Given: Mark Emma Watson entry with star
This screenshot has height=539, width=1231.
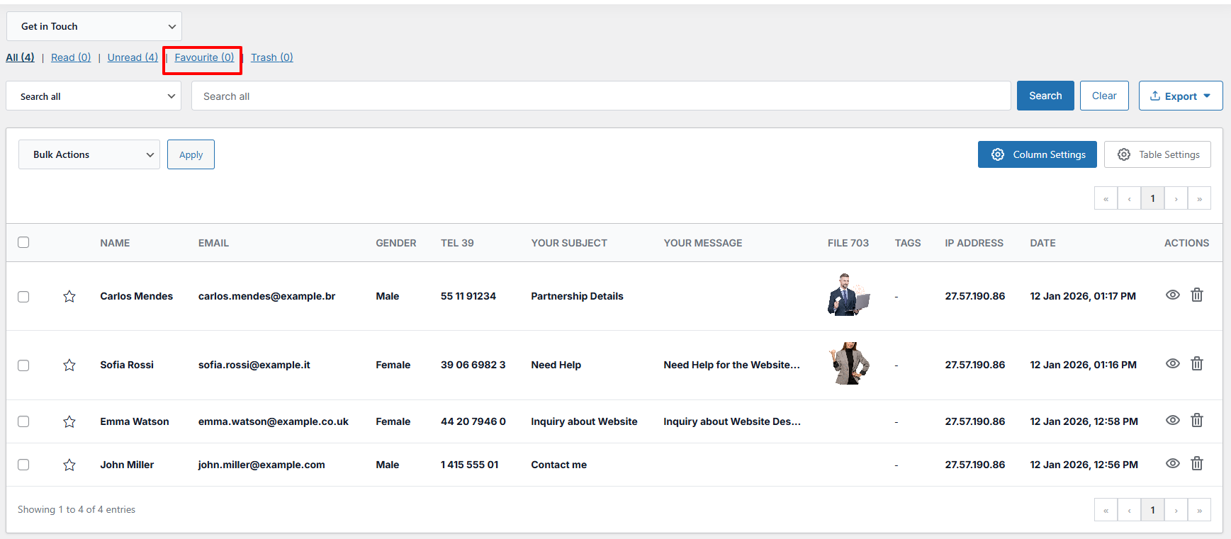Looking at the screenshot, I should coord(69,422).
